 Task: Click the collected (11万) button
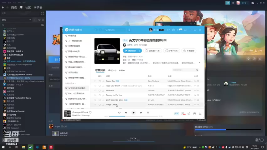(153, 51)
